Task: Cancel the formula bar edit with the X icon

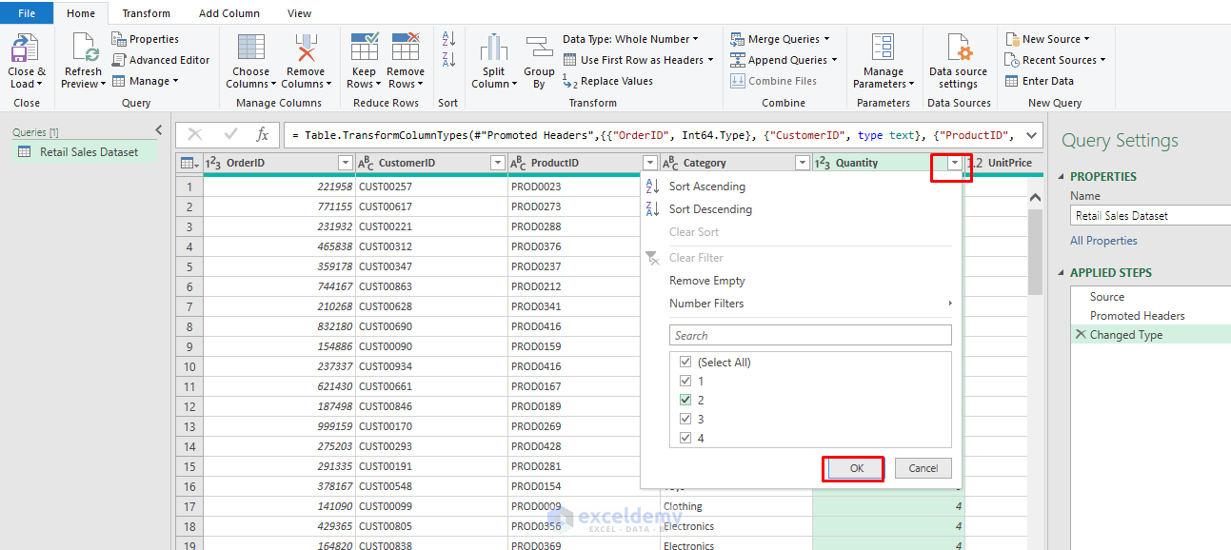Action: coord(195,135)
